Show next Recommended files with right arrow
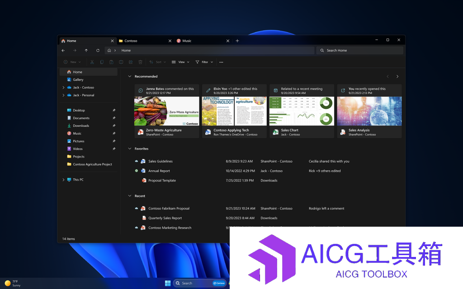The width and height of the screenshot is (463, 289). click(x=397, y=76)
